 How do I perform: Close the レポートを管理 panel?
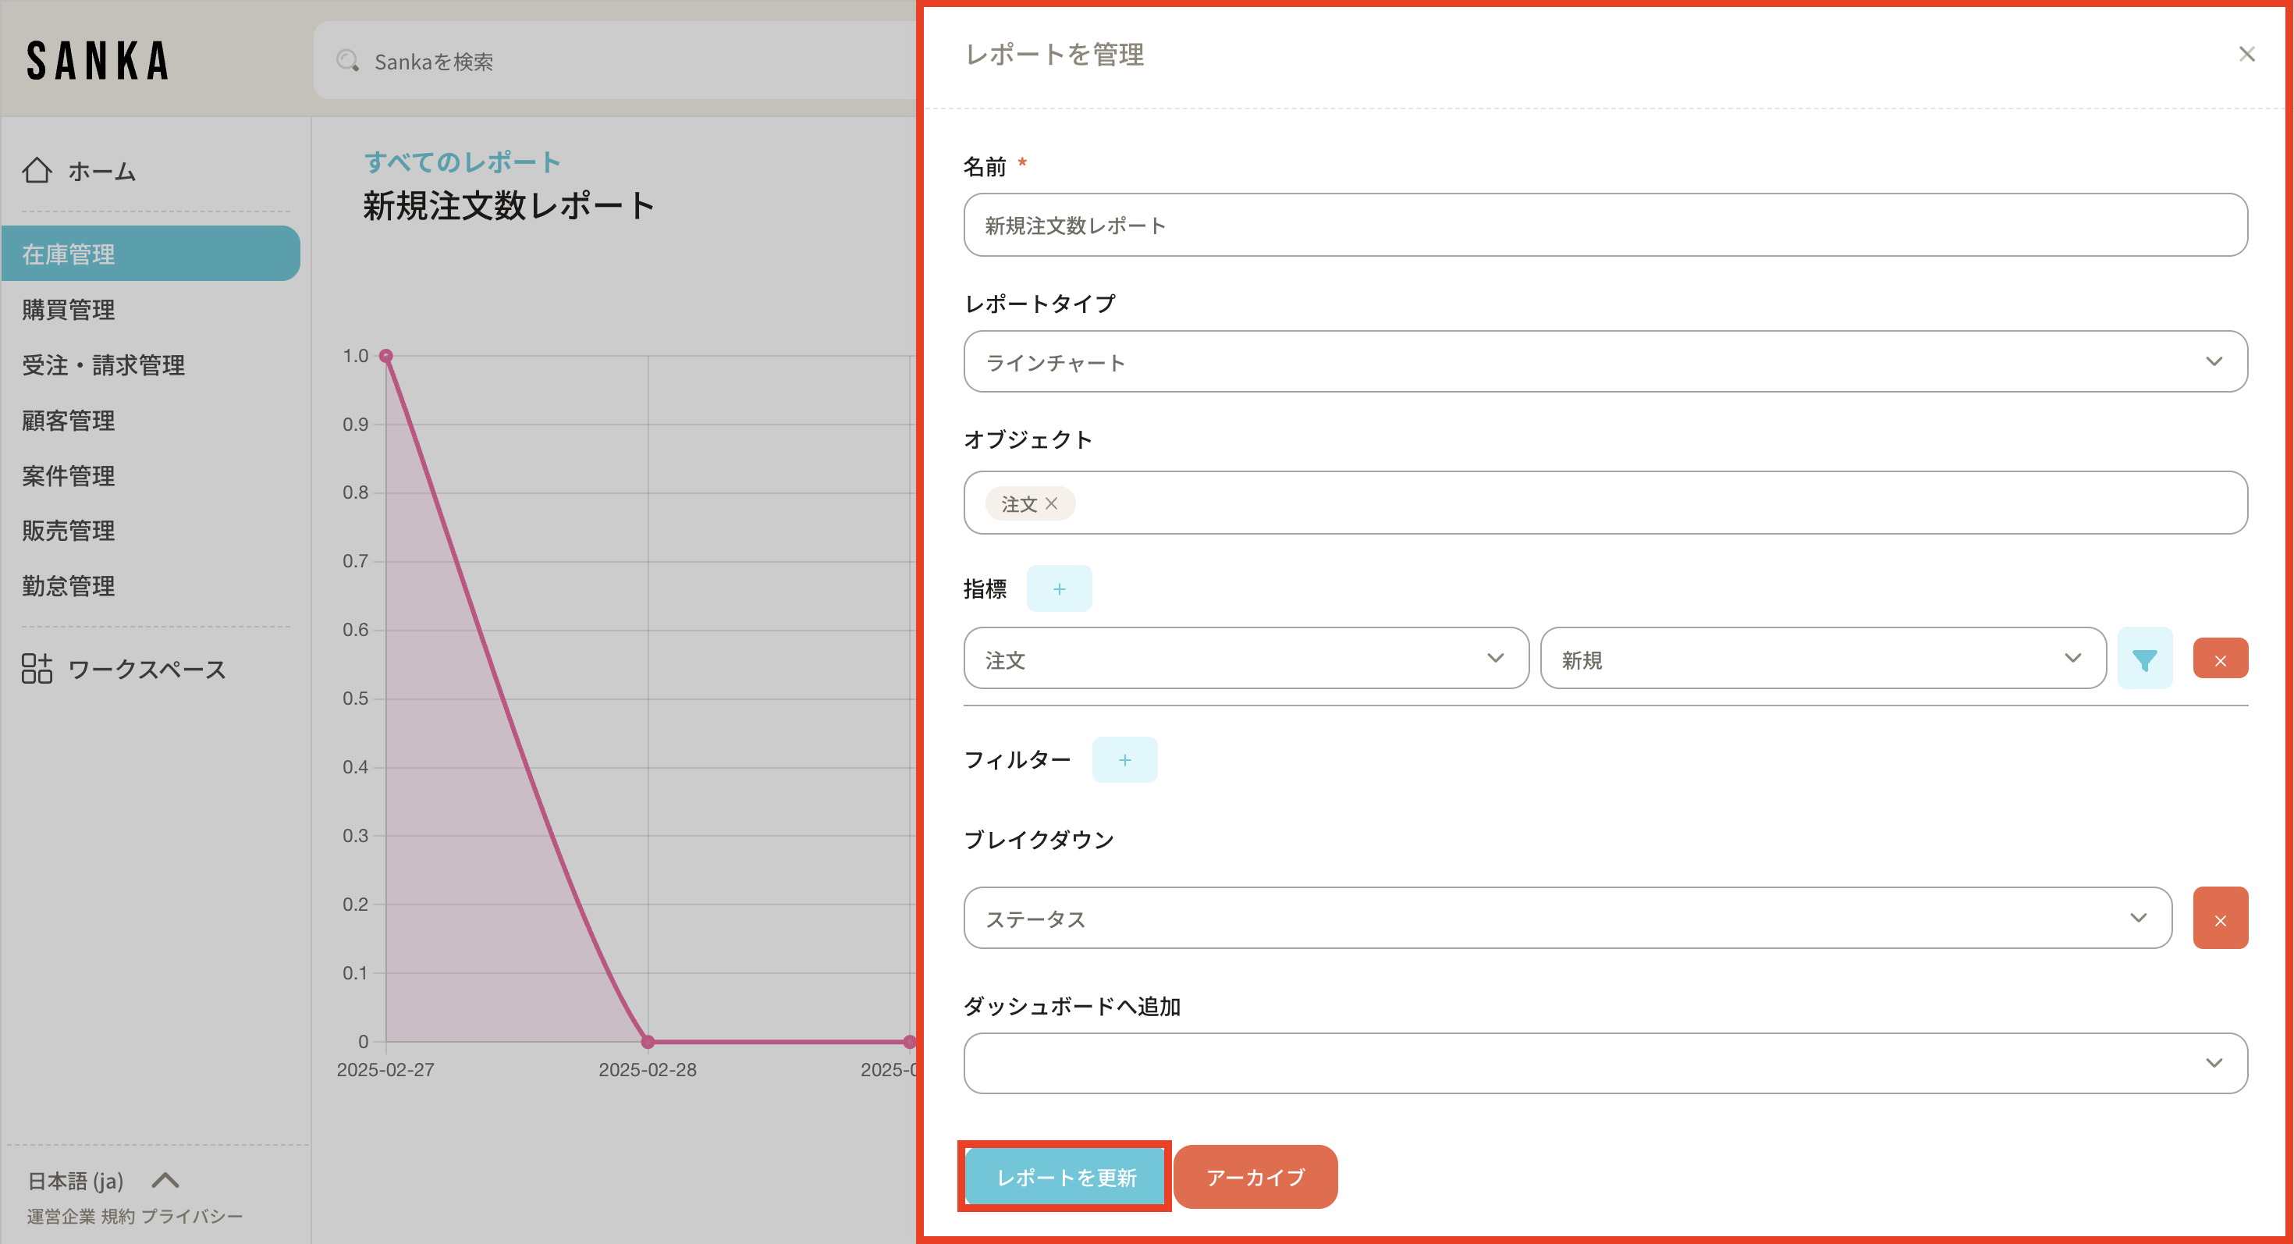(2246, 55)
